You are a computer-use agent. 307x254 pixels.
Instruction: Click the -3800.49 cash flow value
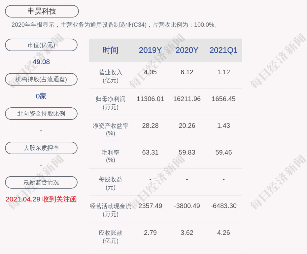[x=187, y=206]
